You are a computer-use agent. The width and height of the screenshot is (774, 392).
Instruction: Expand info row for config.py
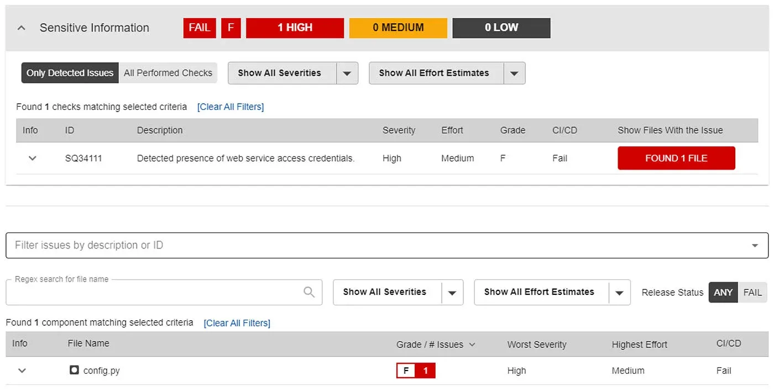(22, 370)
